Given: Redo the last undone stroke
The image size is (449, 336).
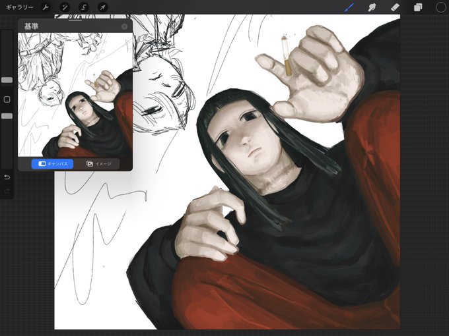Looking at the screenshot, I should pyautogui.click(x=7, y=190).
